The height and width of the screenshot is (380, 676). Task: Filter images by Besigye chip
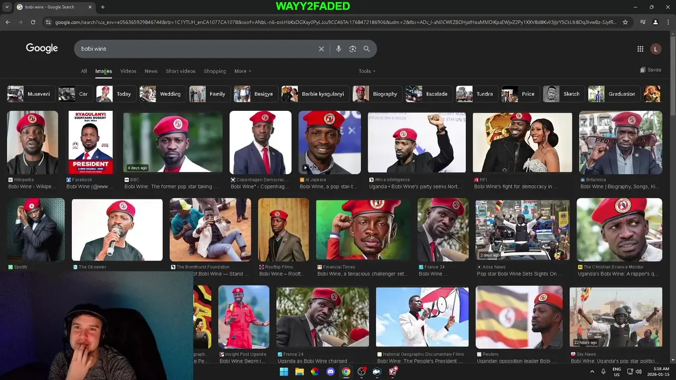(x=256, y=94)
